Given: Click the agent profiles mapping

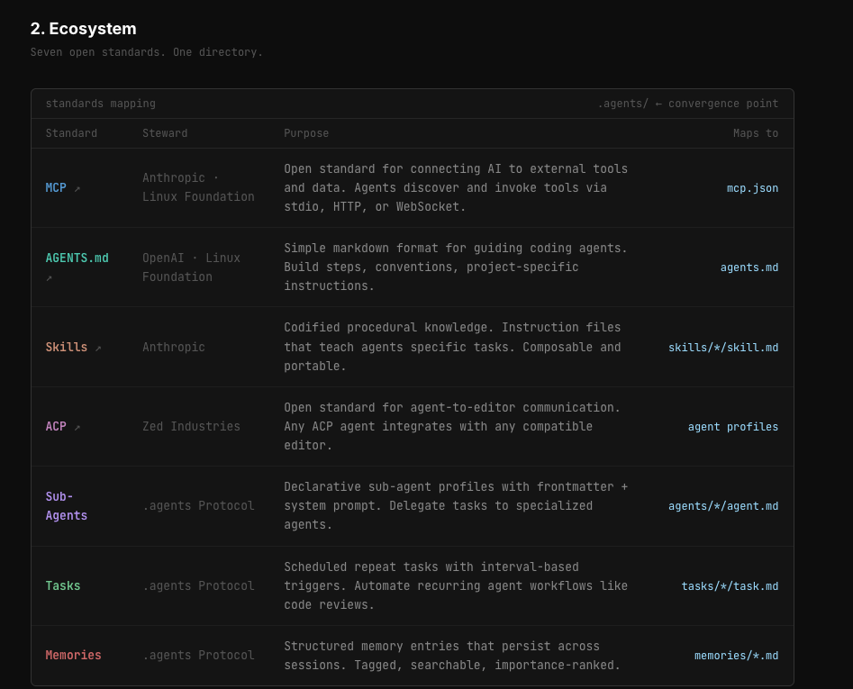Looking at the screenshot, I should click(x=732, y=427).
